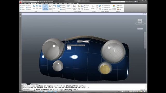Viewport: 166px width, 93px height.
Task: Choose Yes in the trim prompt popup
Action: [69, 47]
